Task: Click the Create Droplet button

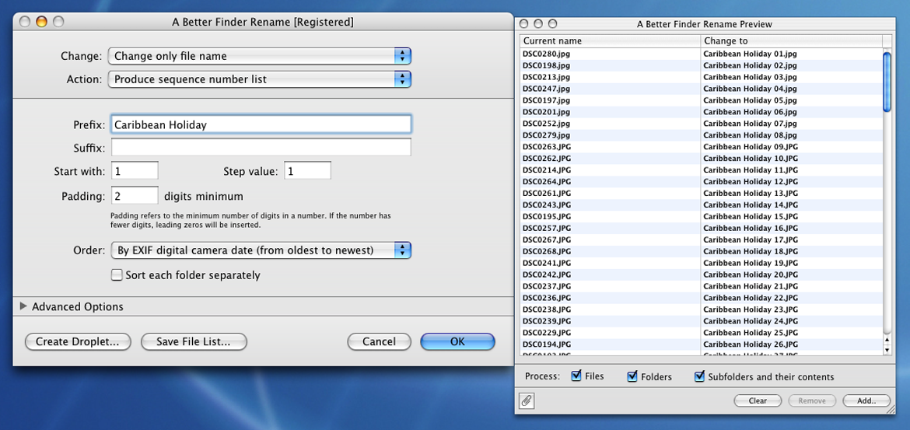Action: (x=78, y=342)
